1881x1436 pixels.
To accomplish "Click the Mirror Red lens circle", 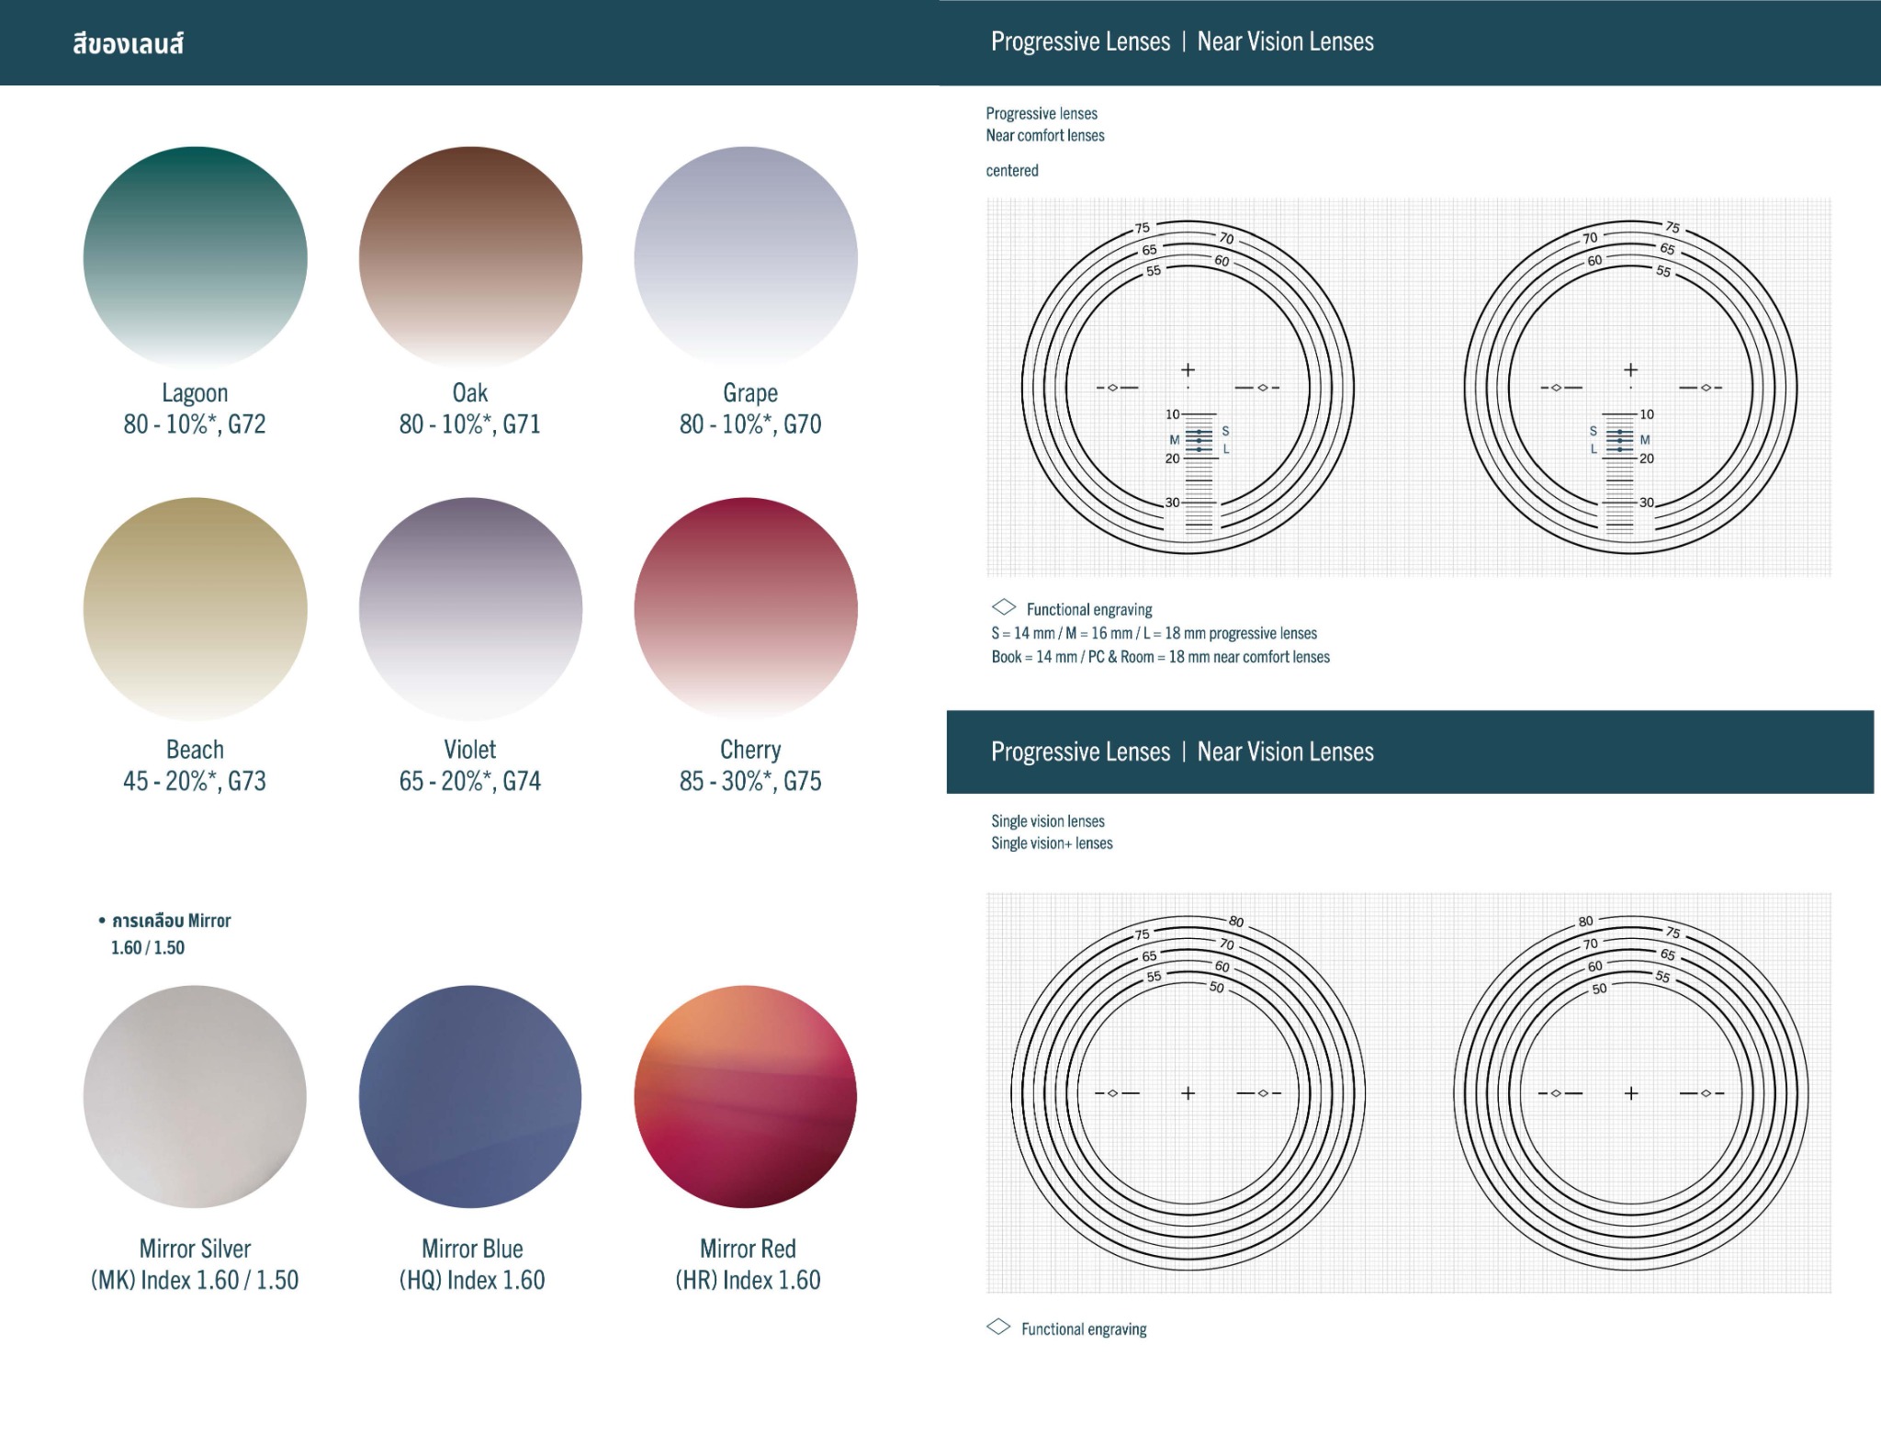I will 746,1097.
